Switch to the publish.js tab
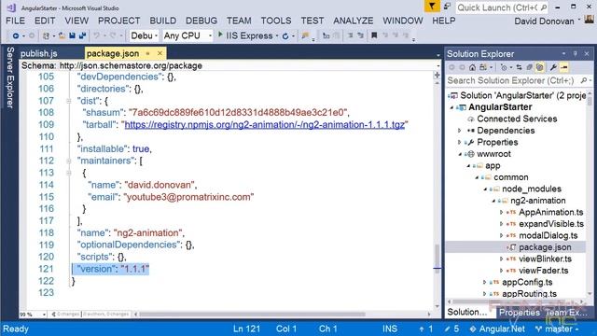 pos(39,54)
